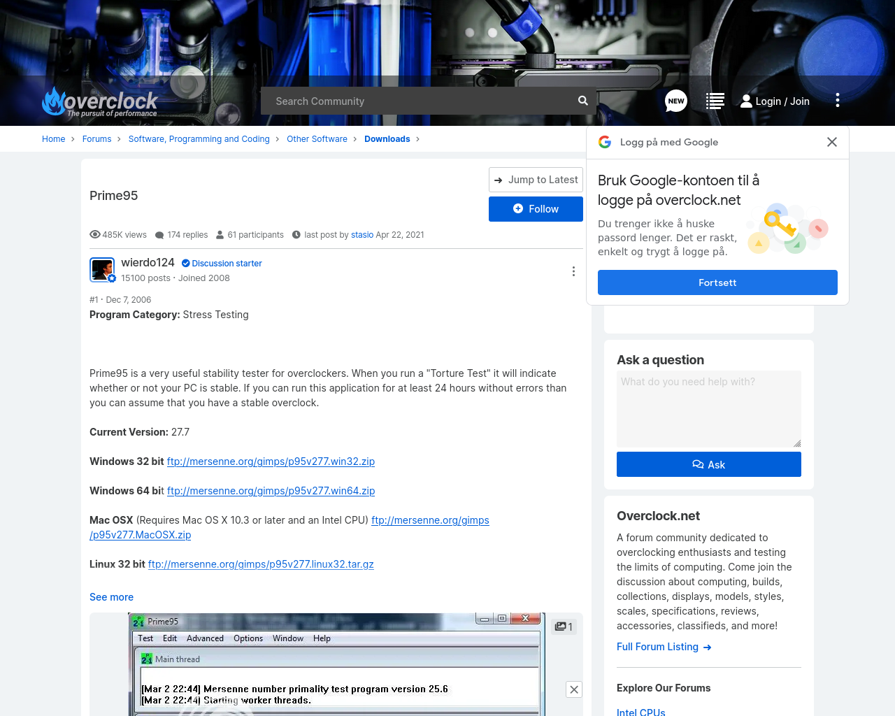The height and width of the screenshot is (716, 895).
Task: Open Full Forum Listing link
Action: tap(664, 647)
